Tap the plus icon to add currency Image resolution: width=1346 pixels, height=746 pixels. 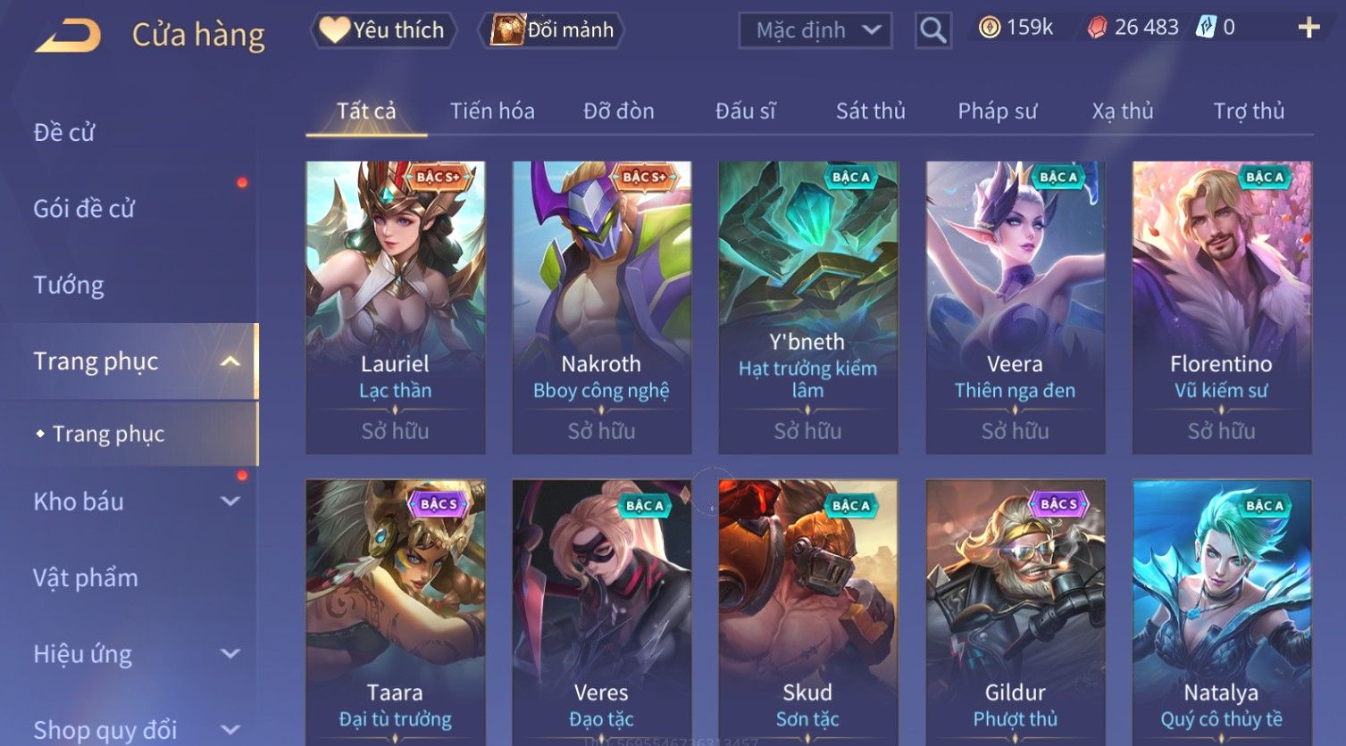pyautogui.click(x=1308, y=29)
